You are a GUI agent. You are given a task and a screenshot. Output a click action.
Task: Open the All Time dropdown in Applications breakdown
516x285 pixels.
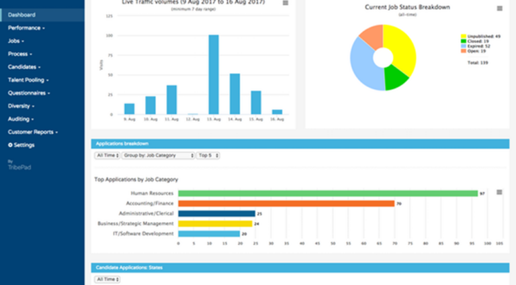(107, 156)
